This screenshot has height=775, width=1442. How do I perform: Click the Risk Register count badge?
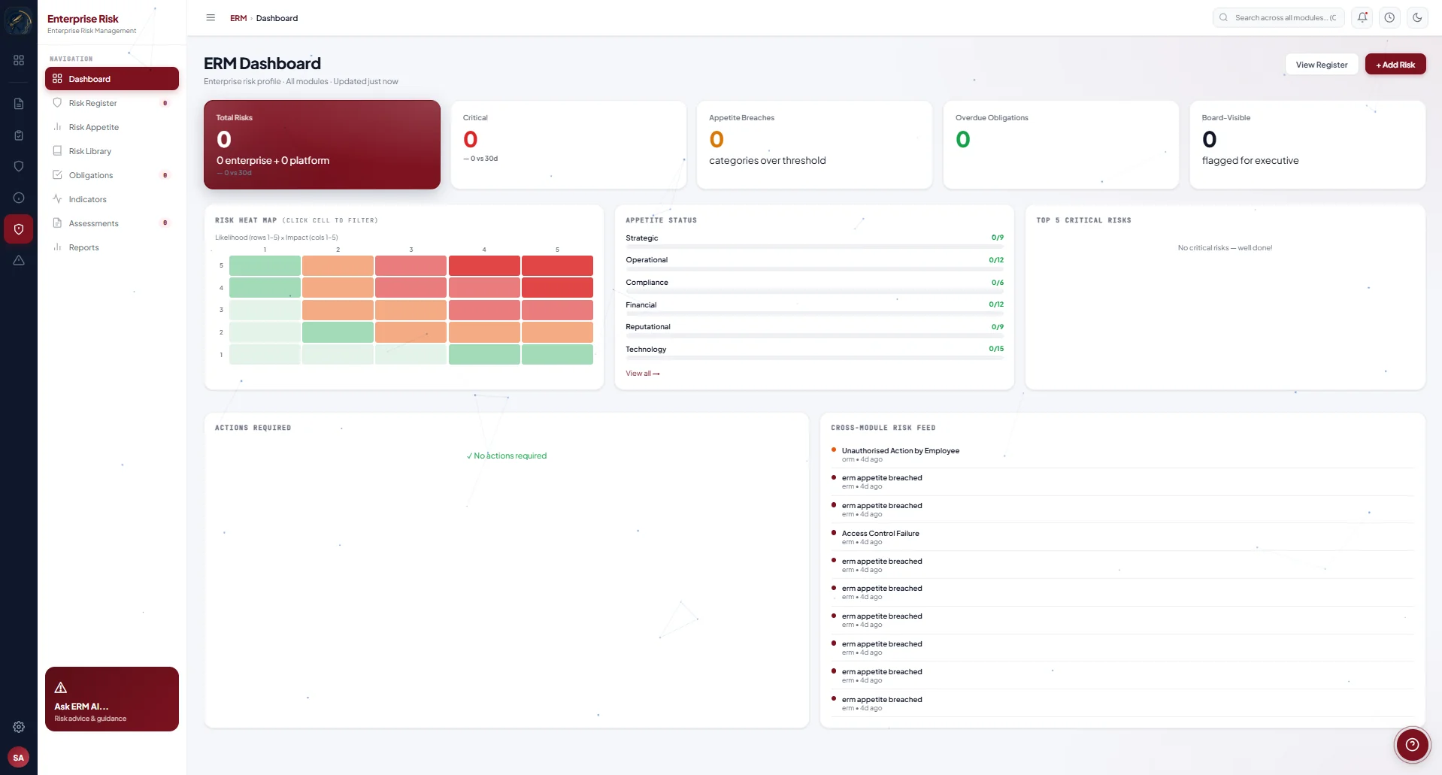coord(165,103)
